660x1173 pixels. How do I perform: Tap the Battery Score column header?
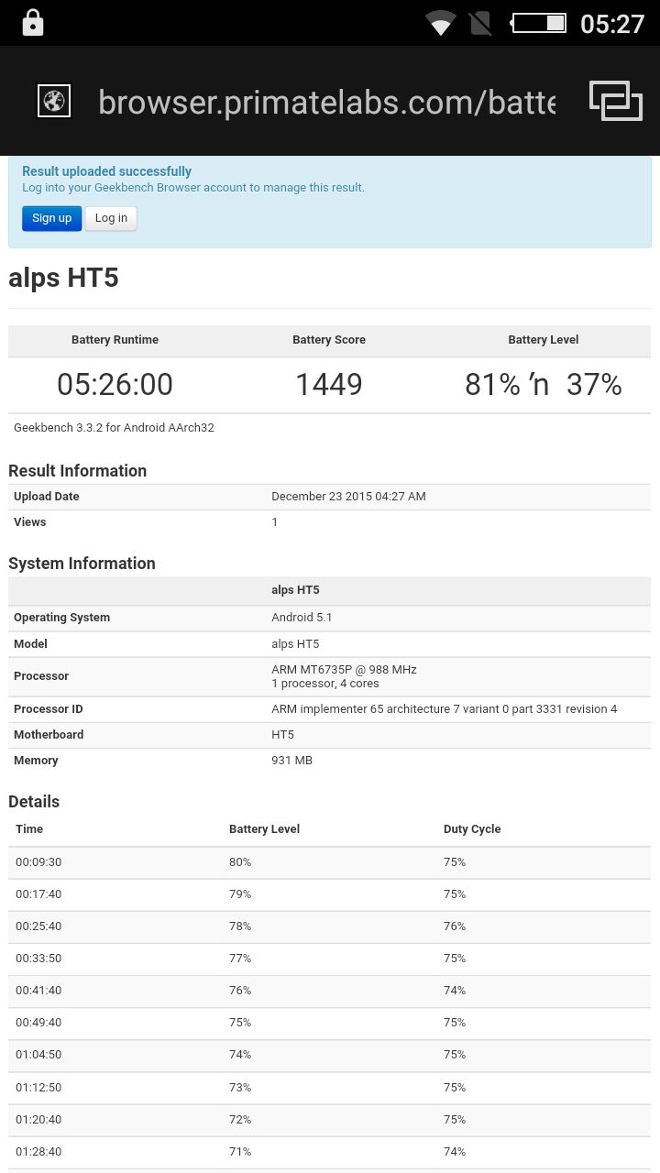click(x=329, y=340)
